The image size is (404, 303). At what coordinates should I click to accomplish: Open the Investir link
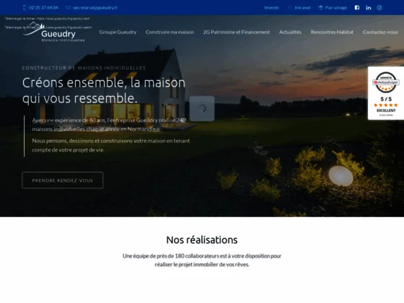click(271, 7)
